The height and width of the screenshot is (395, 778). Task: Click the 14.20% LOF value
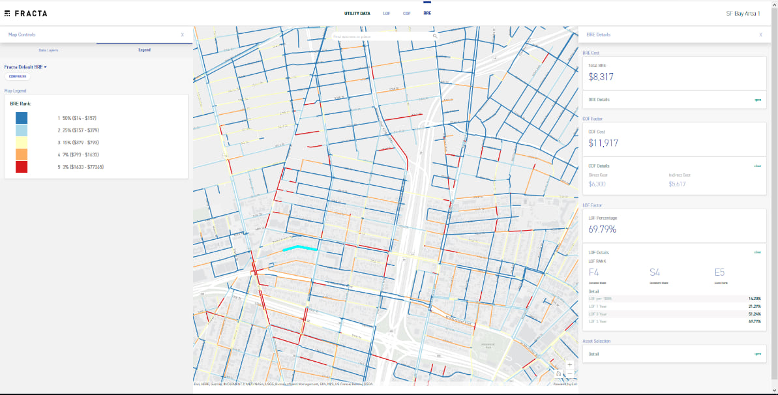coord(755,299)
